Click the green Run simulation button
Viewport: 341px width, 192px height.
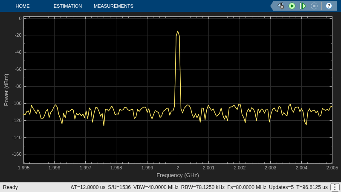(292, 6)
